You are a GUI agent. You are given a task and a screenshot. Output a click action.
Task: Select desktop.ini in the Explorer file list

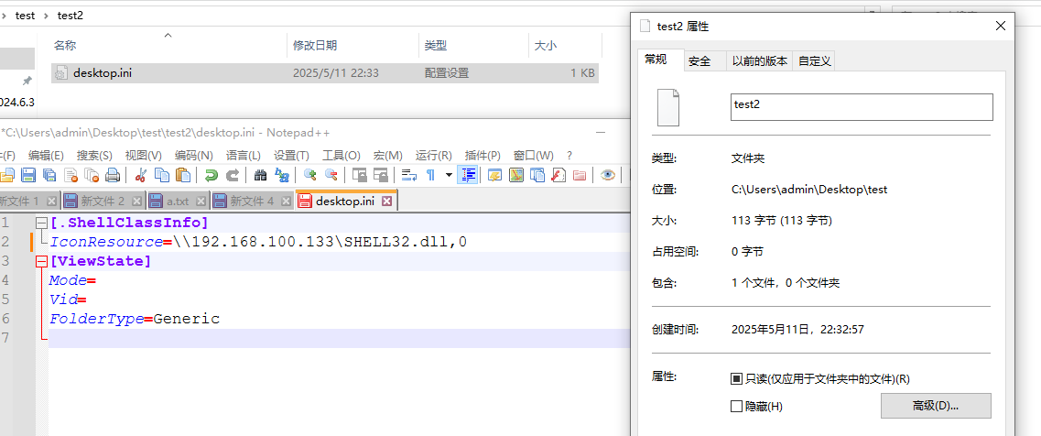click(325, 73)
